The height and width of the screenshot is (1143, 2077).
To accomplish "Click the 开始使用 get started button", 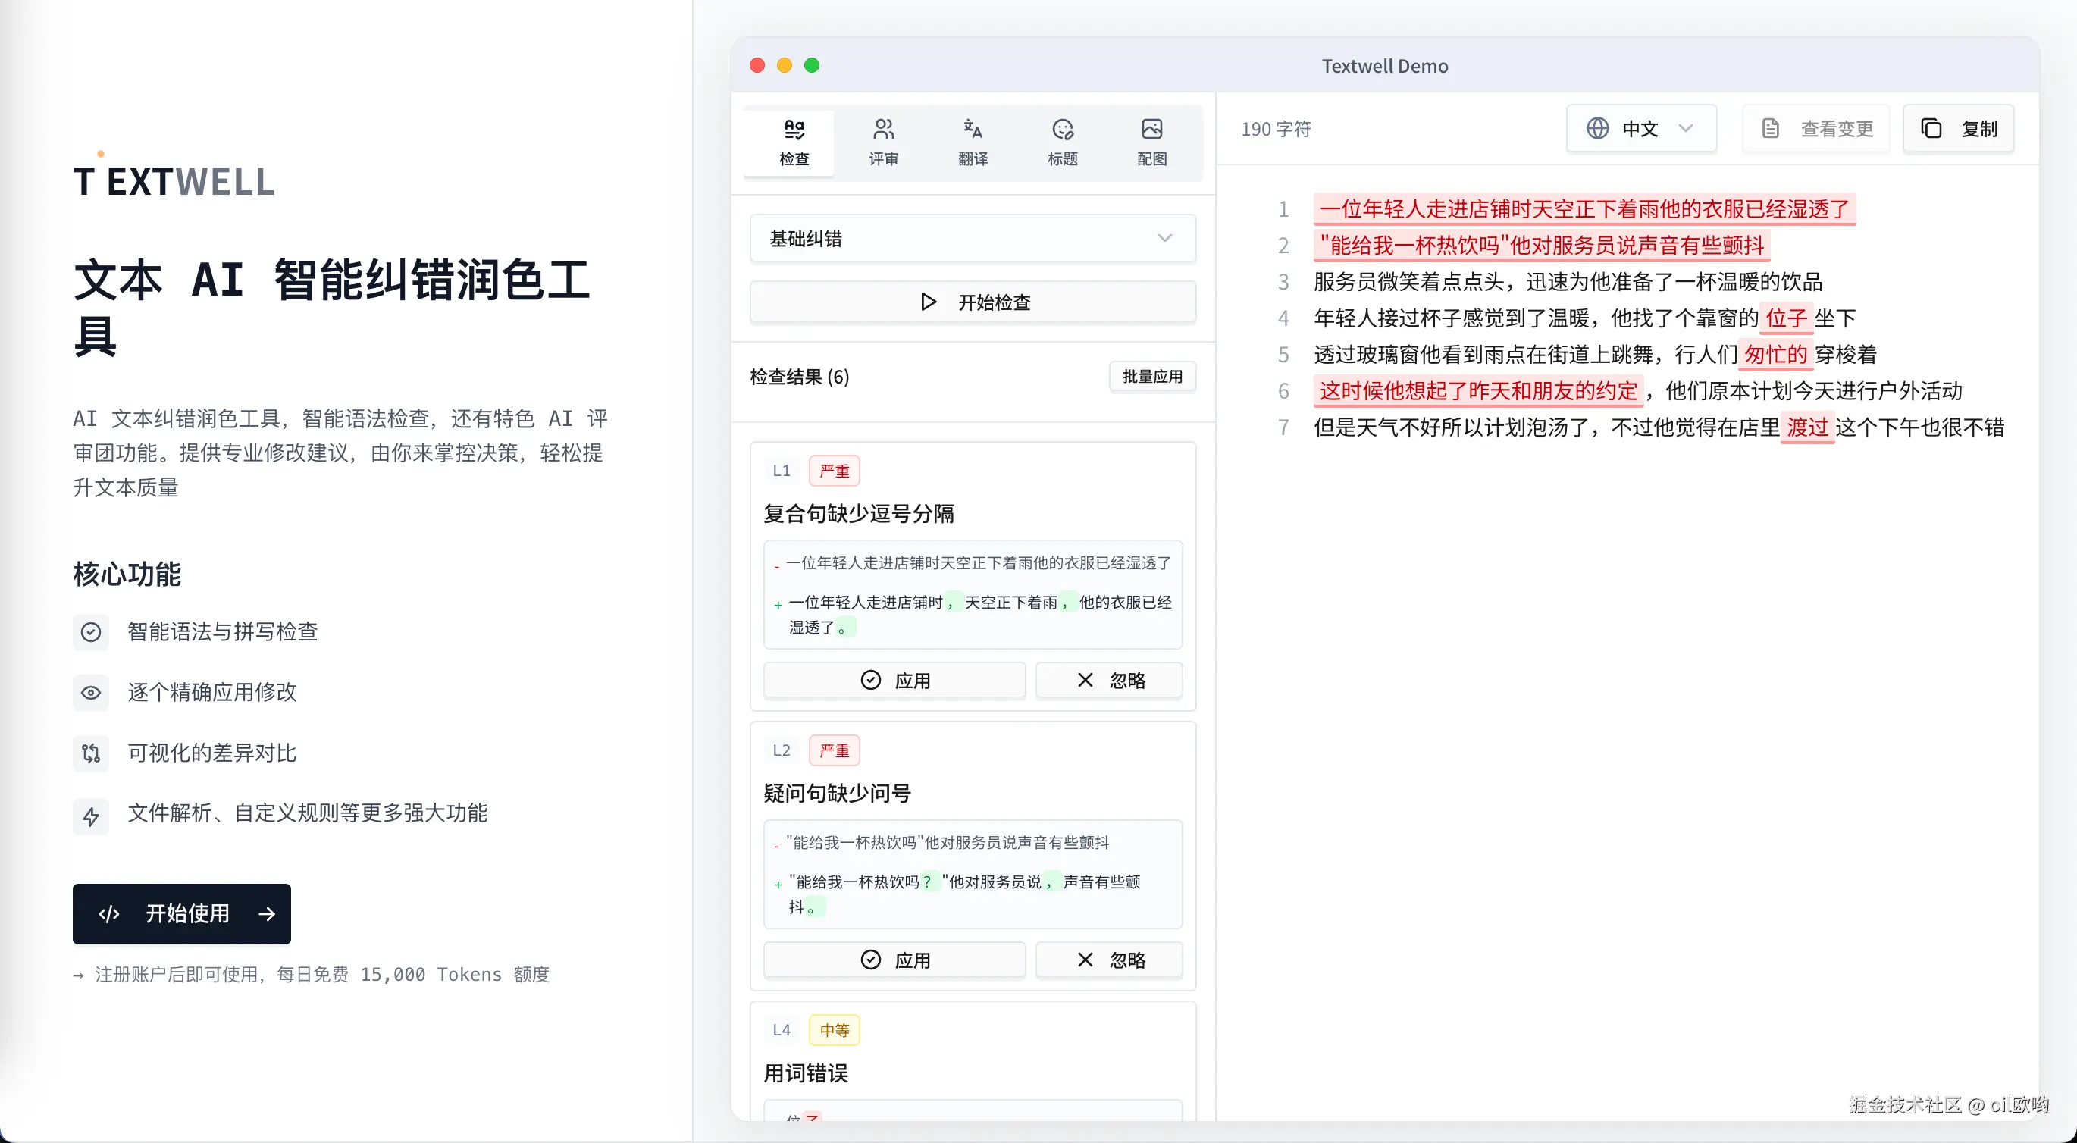I will tap(181, 913).
